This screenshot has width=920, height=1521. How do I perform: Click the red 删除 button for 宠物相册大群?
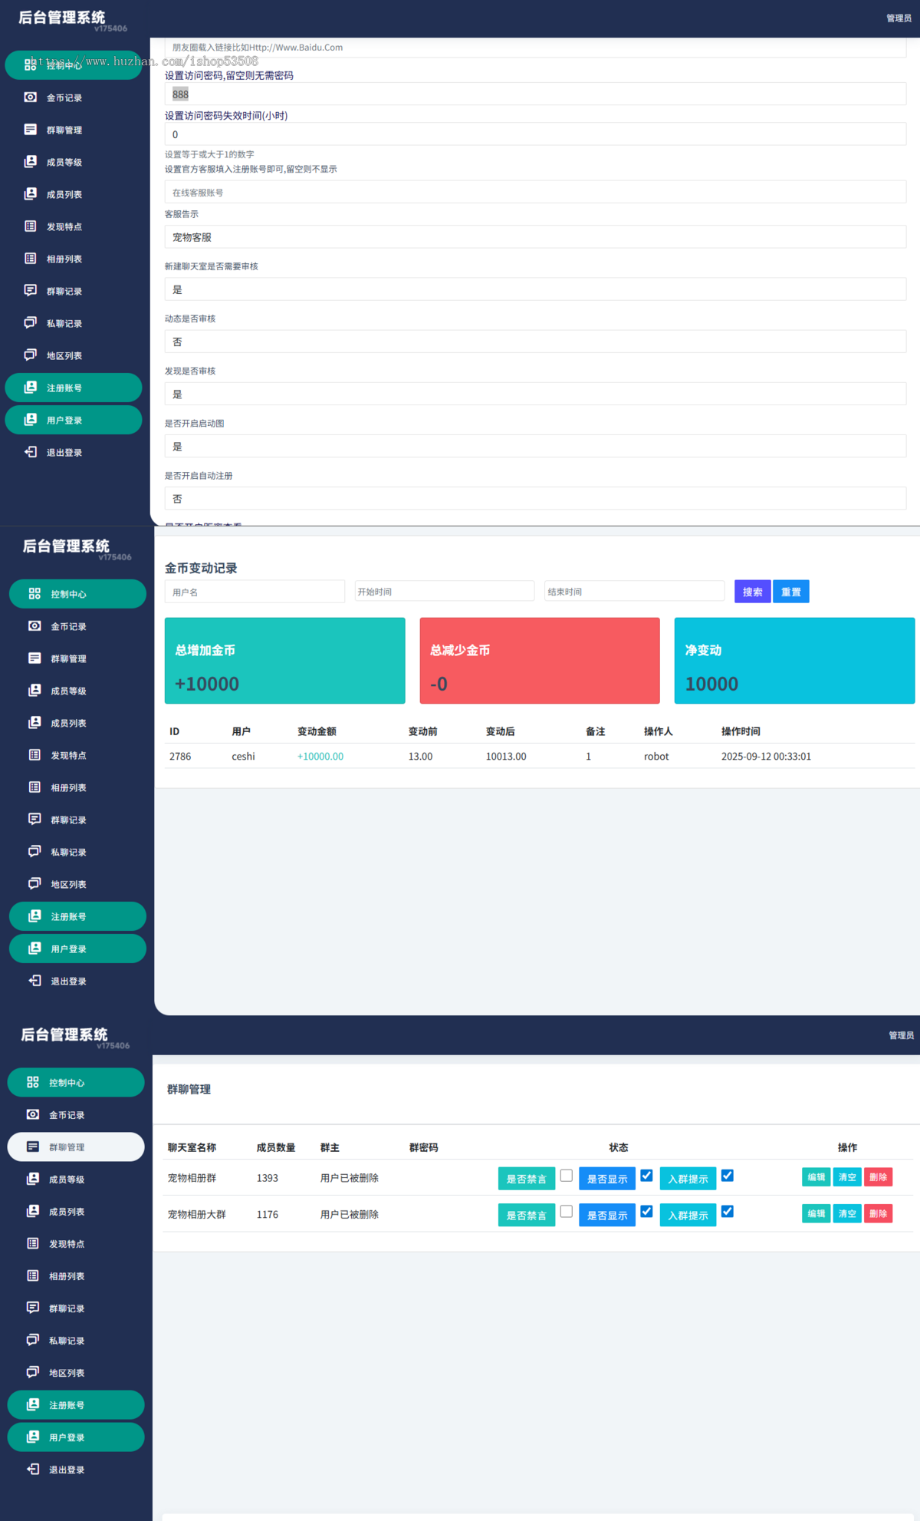tap(878, 1213)
